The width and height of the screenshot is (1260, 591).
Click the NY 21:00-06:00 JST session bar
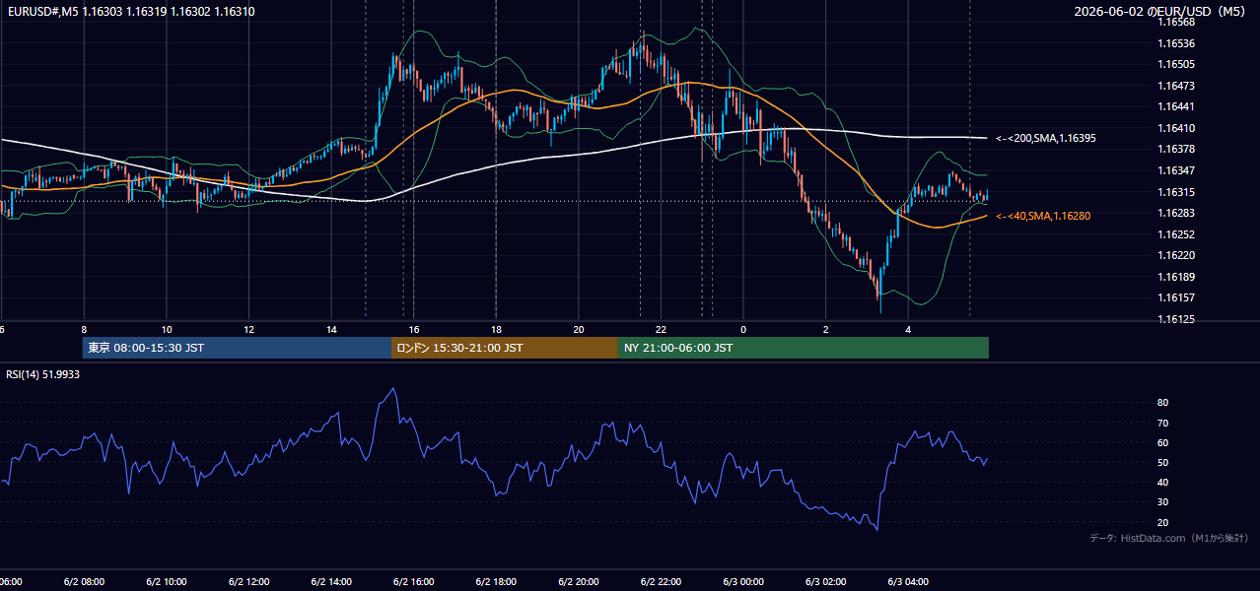804,348
